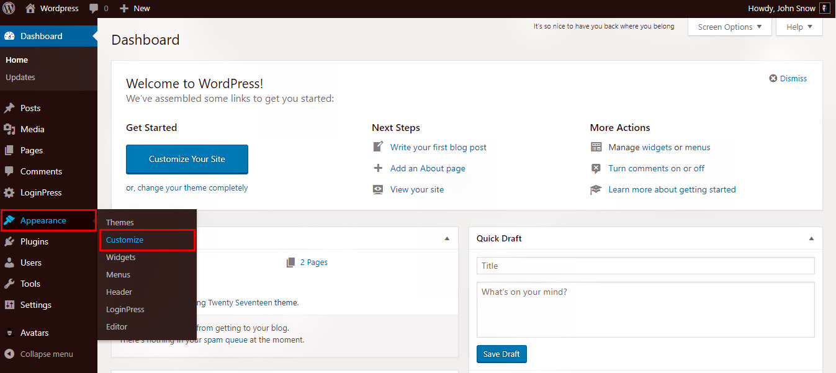Click the Save Draft button
The width and height of the screenshot is (836, 373).
click(x=501, y=354)
